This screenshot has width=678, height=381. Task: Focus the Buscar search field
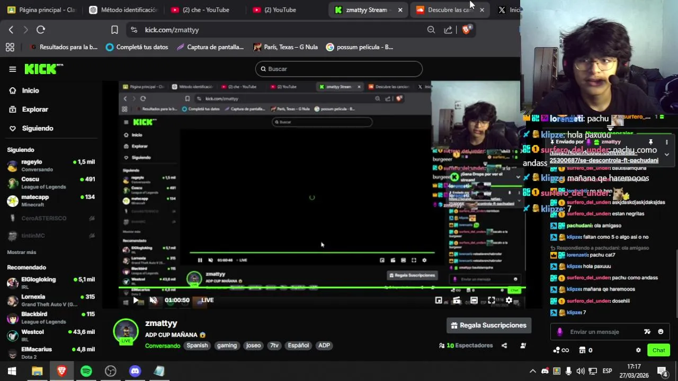[339, 69]
